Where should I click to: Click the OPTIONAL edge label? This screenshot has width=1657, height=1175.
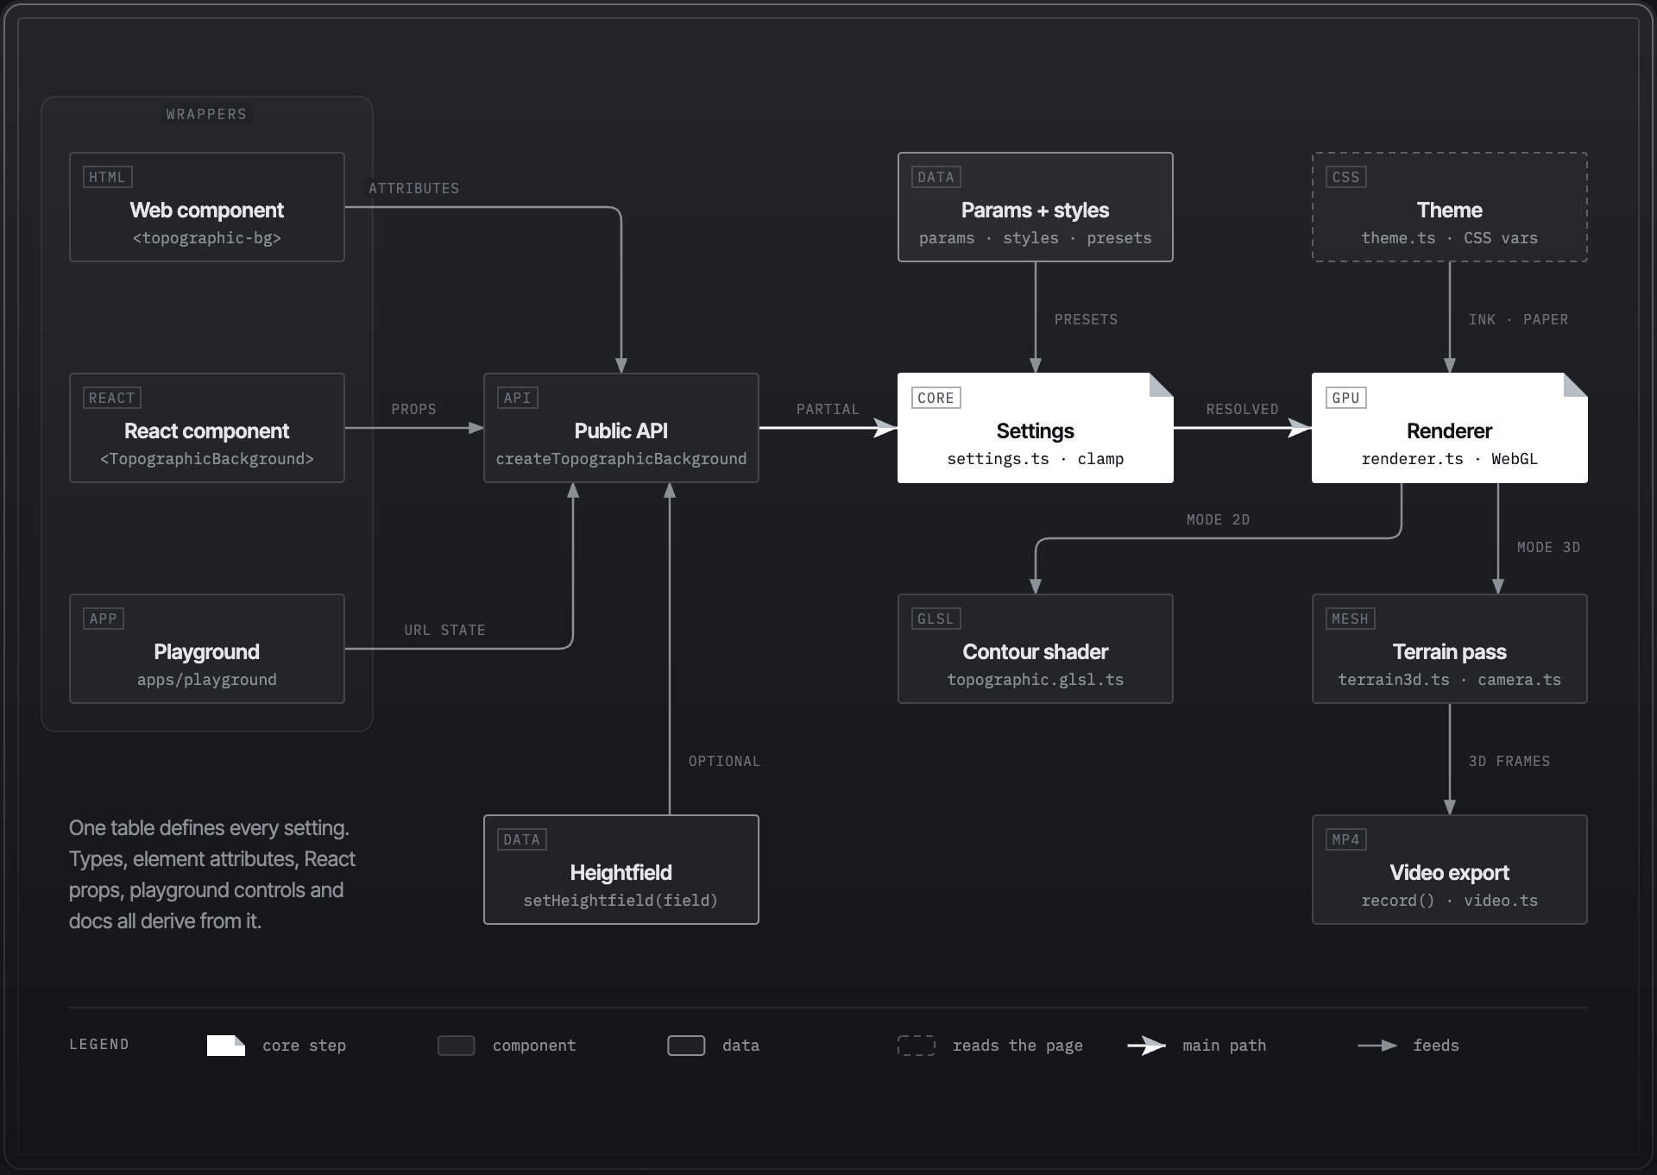[725, 761]
